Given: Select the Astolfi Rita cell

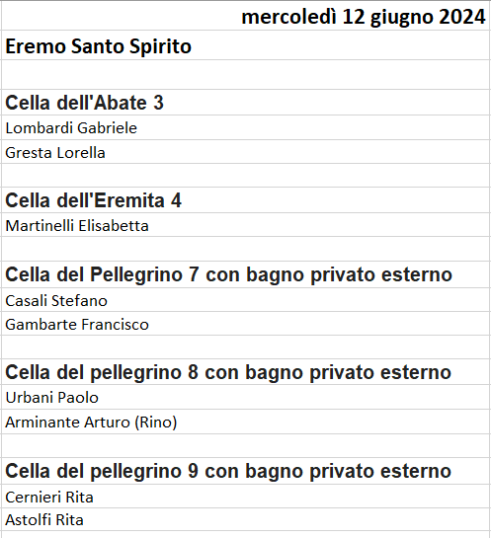Looking at the screenshot, I should point(245,519).
